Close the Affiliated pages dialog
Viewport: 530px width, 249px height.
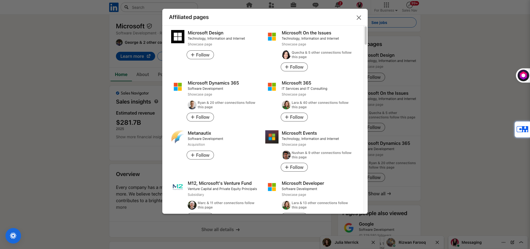(359, 18)
